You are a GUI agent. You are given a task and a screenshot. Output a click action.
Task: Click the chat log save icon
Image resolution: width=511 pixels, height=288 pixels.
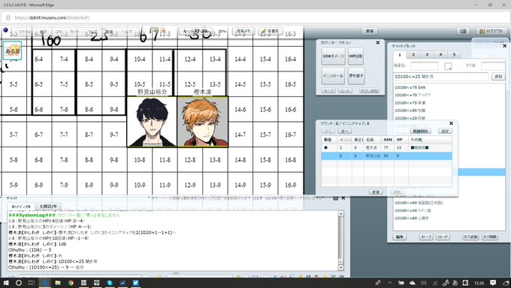pyautogui.click(x=336, y=198)
